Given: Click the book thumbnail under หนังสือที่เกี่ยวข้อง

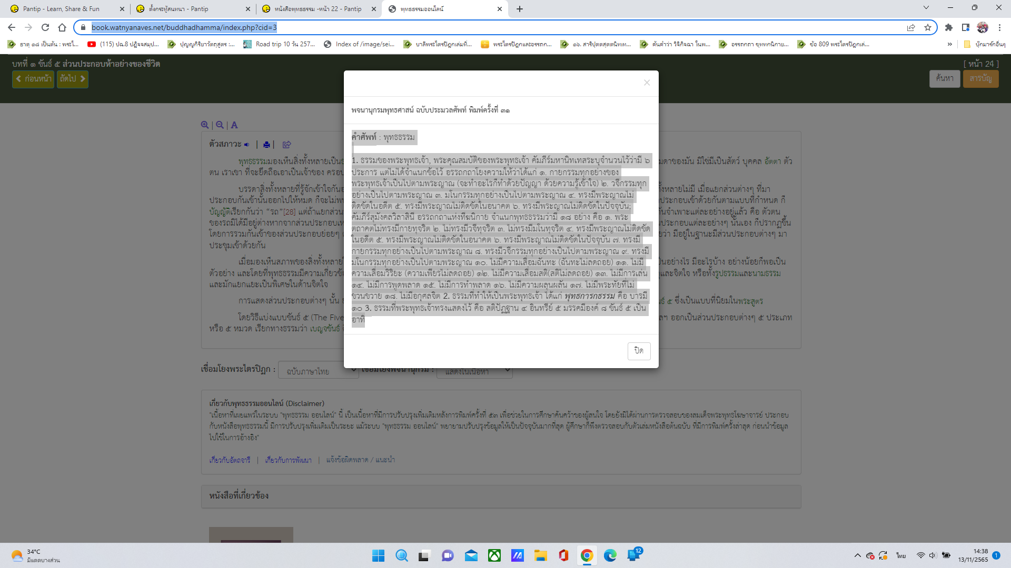Looking at the screenshot, I should 251,534.
